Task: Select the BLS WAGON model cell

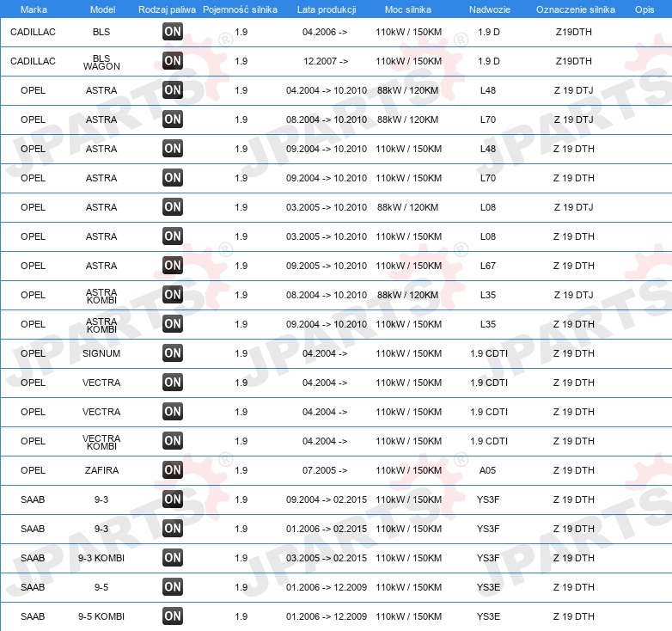Action: coord(101,62)
